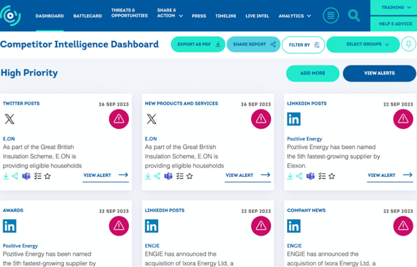Open checklist icon on Twitter Posts card
The image size is (417, 267).
(37, 176)
